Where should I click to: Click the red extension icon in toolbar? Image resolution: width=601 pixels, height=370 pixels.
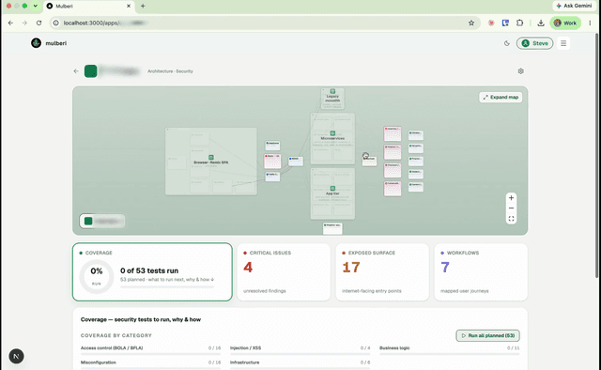tap(491, 23)
